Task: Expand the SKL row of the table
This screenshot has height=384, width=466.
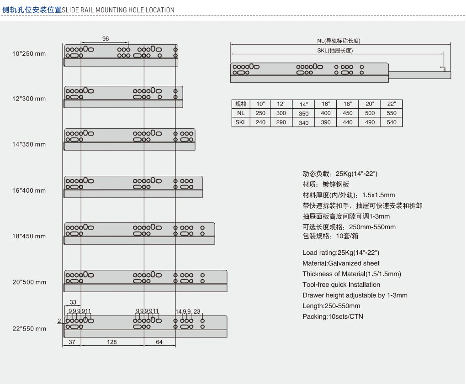Action: pos(241,122)
